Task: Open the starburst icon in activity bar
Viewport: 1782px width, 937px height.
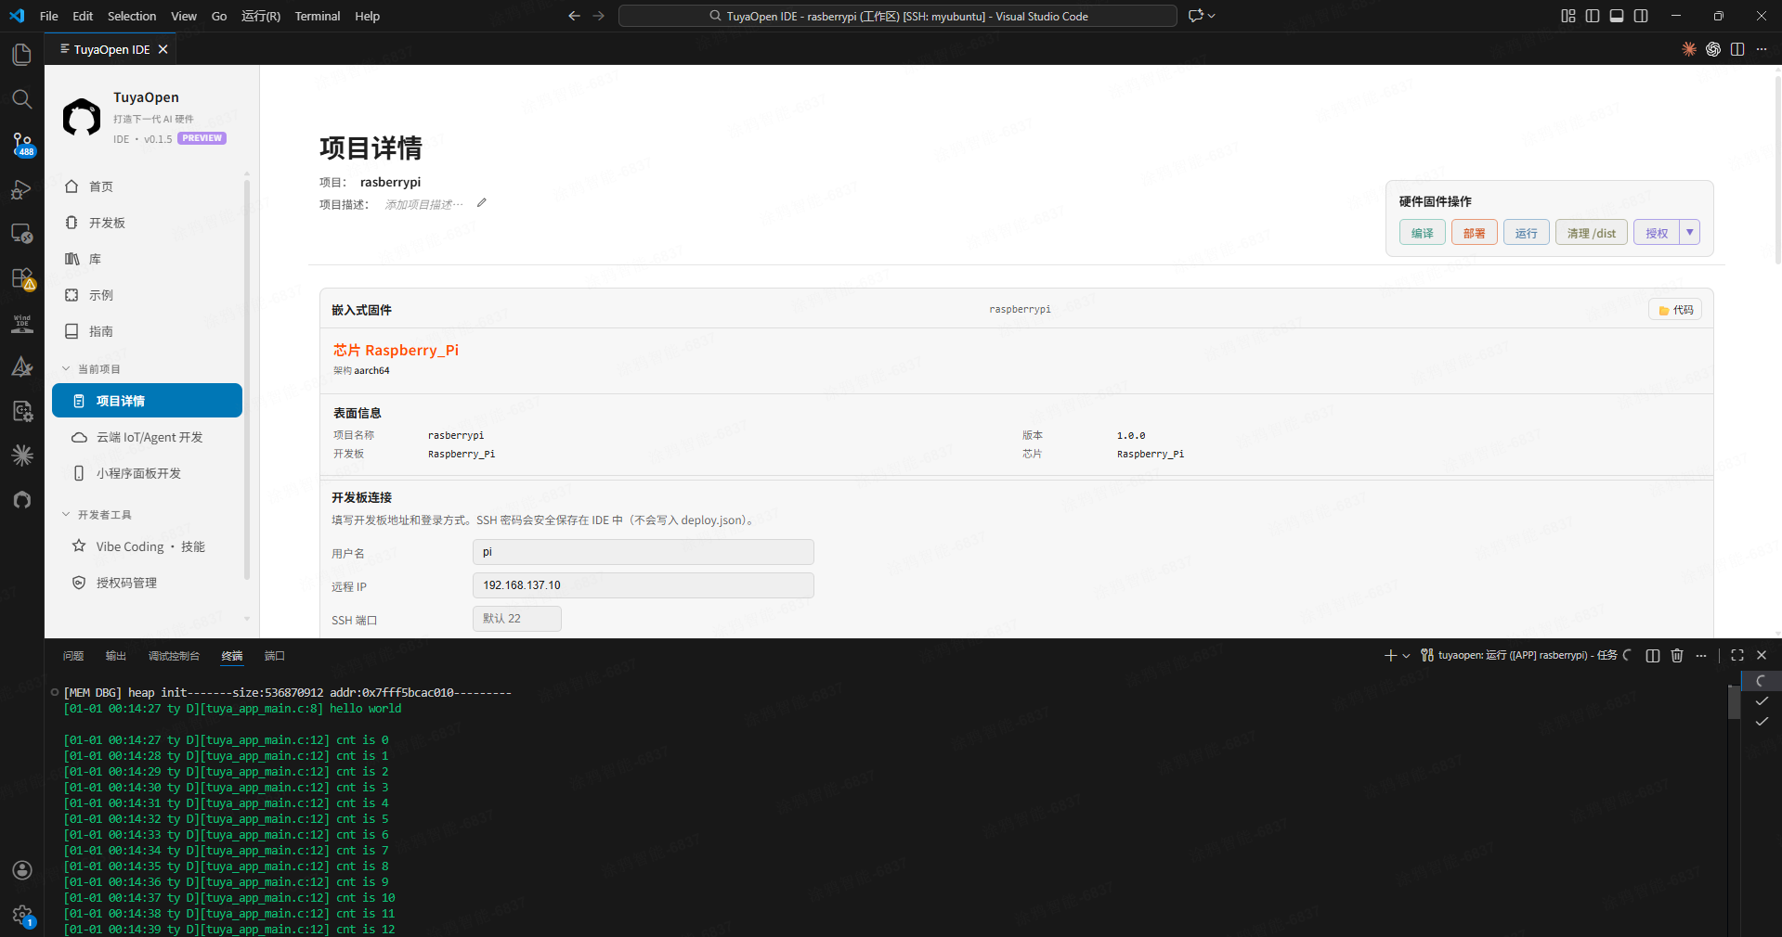Action: coord(21,456)
